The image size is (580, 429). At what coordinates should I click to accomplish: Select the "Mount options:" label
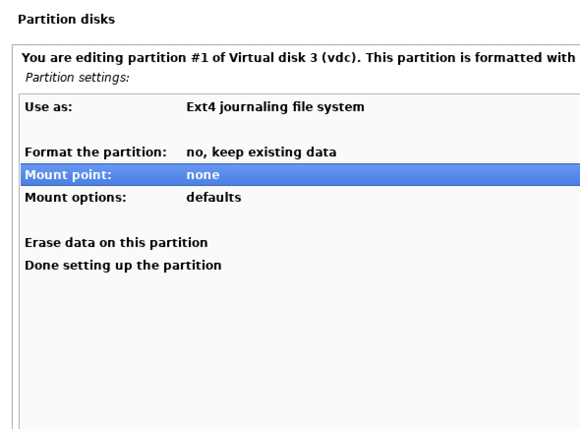click(x=75, y=197)
